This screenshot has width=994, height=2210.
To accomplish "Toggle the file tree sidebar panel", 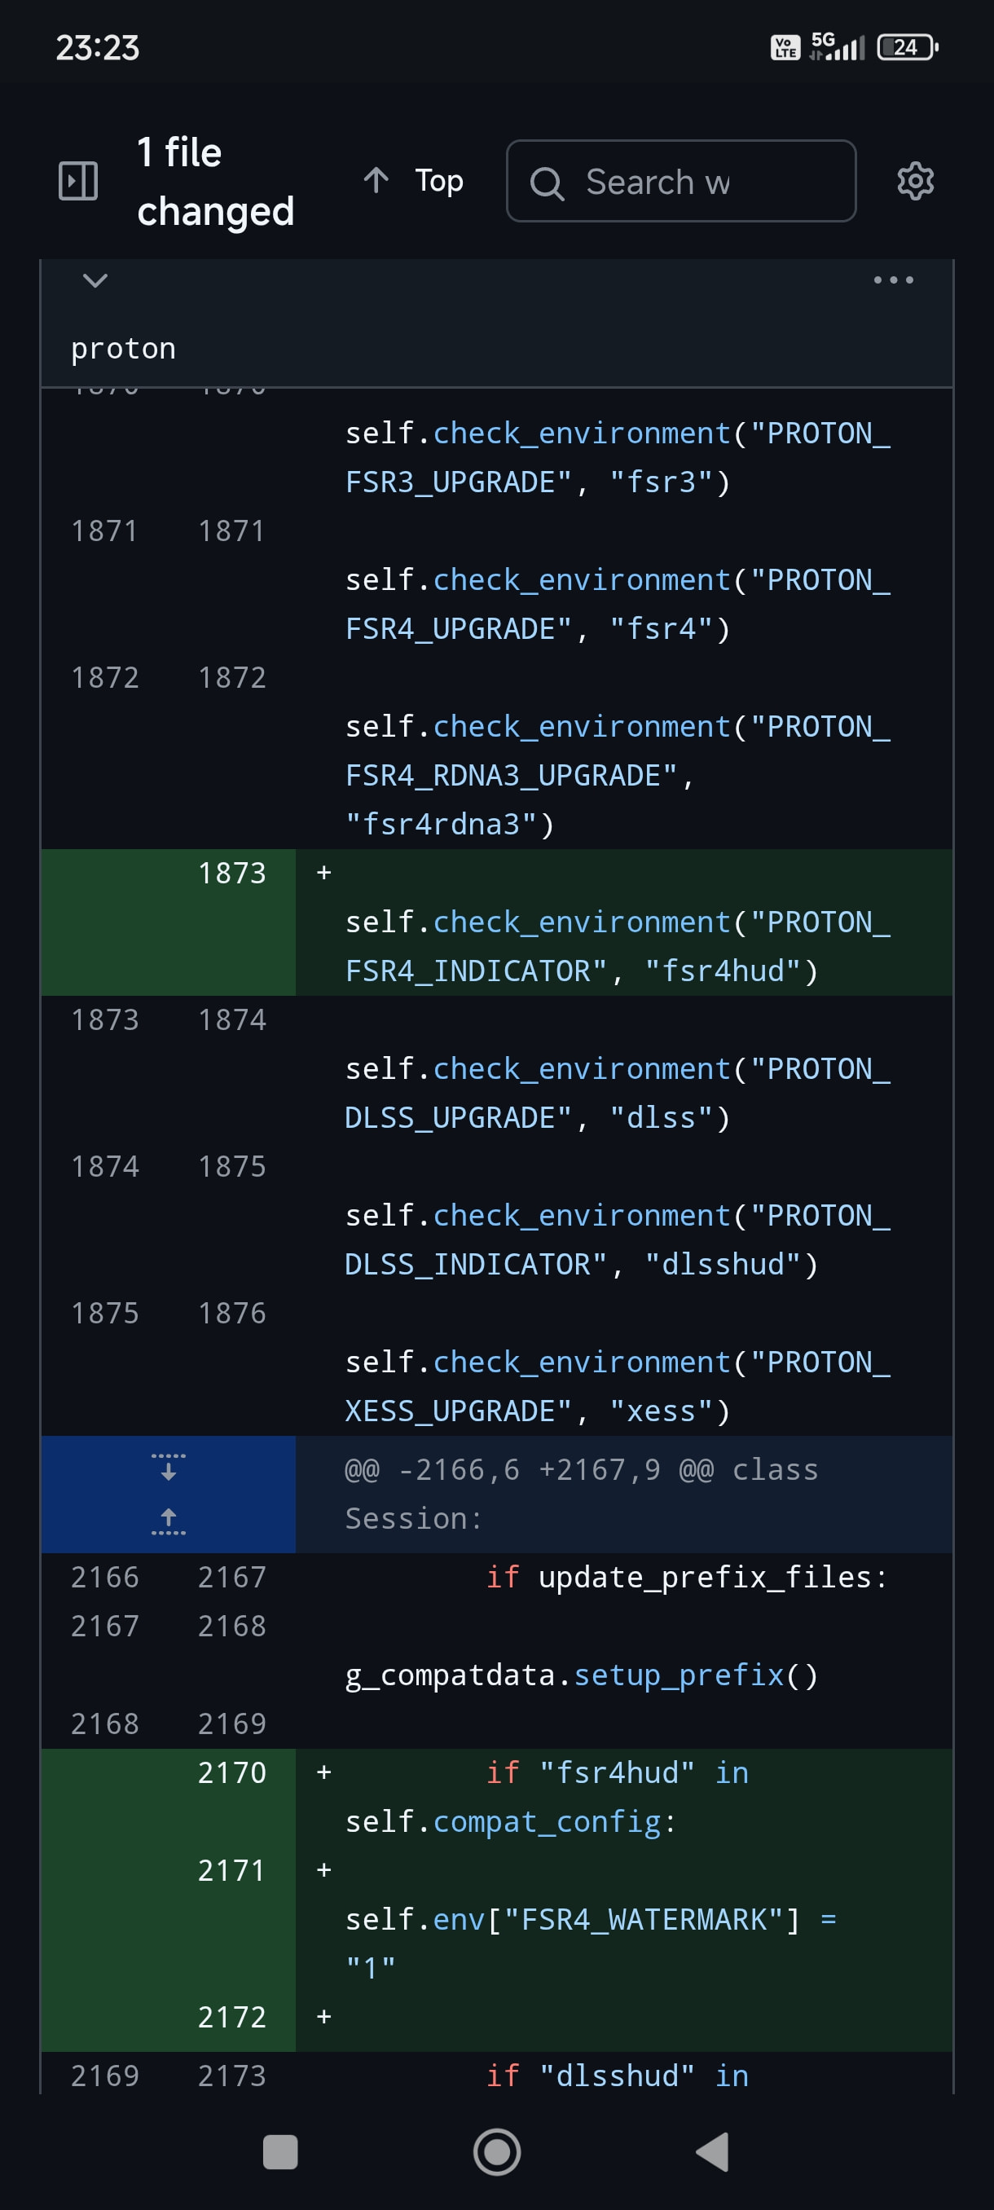I will point(78,181).
